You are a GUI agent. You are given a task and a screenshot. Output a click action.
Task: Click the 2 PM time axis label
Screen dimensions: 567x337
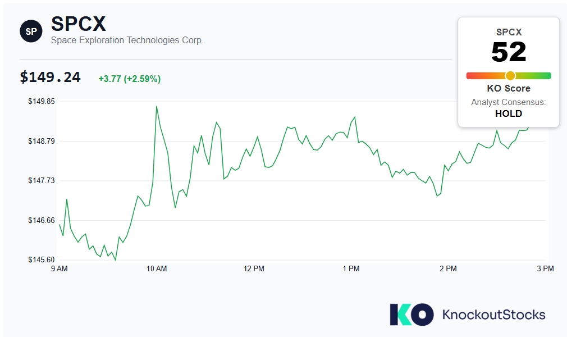pos(448,268)
